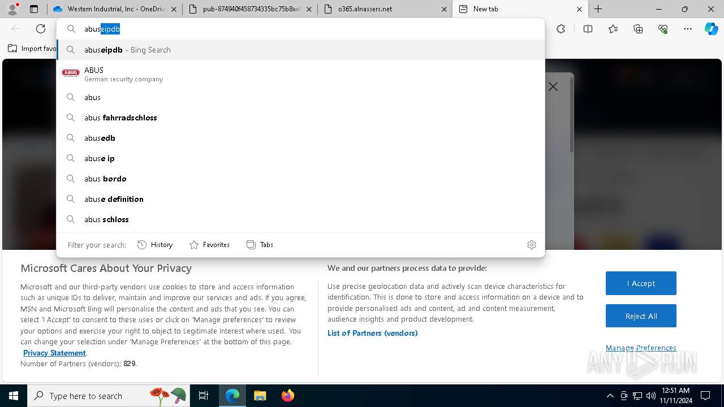Click the Reject All button

pos(641,316)
